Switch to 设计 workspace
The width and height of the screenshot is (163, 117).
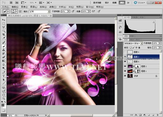pyautogui.click(x=107, y=2)
